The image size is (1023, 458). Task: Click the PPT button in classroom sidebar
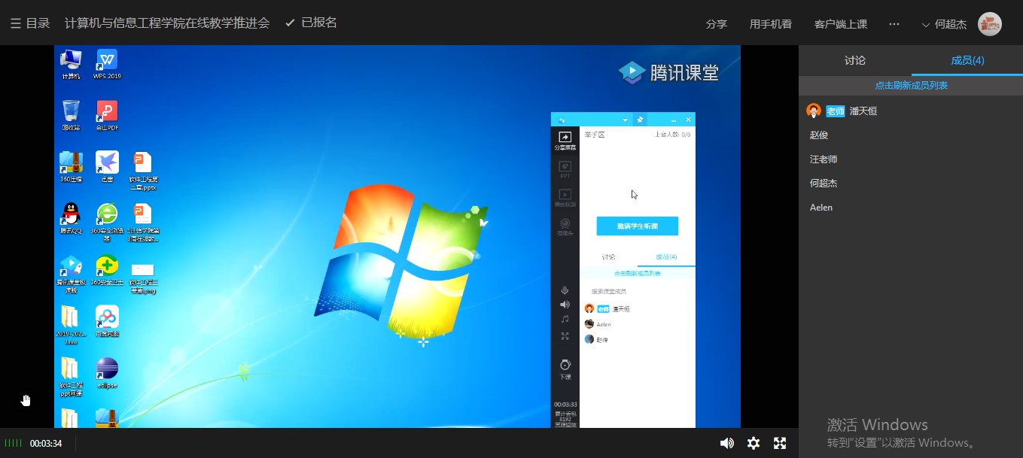click(x=565, y=169)
